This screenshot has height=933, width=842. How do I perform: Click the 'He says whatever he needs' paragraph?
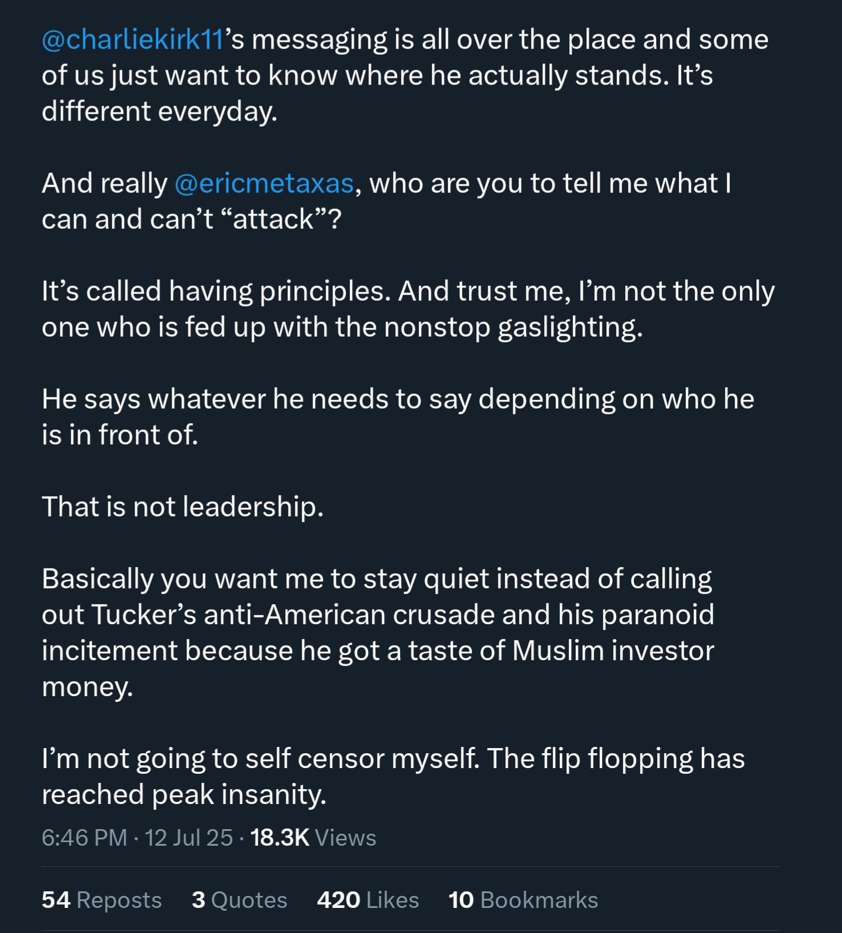[x=398, y=417]
